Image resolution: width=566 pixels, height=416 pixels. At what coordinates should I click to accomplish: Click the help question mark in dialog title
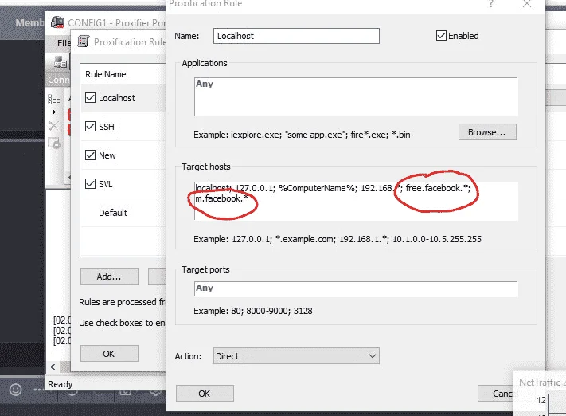(491, 4)
